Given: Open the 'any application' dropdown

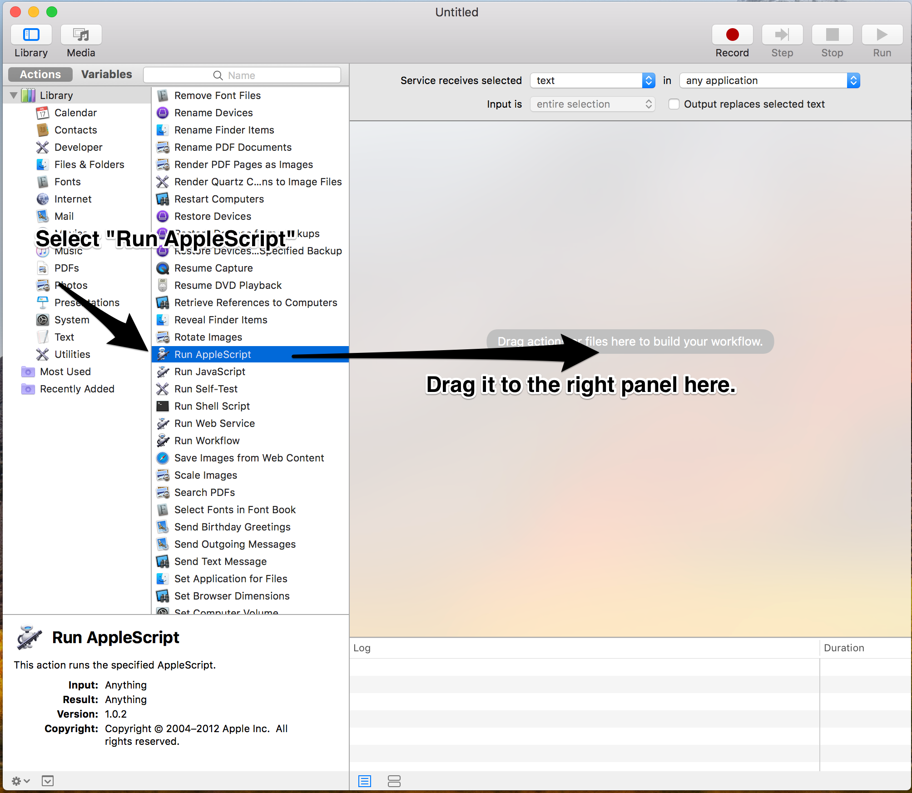Looking at the screenshot, I should (769, 80).
